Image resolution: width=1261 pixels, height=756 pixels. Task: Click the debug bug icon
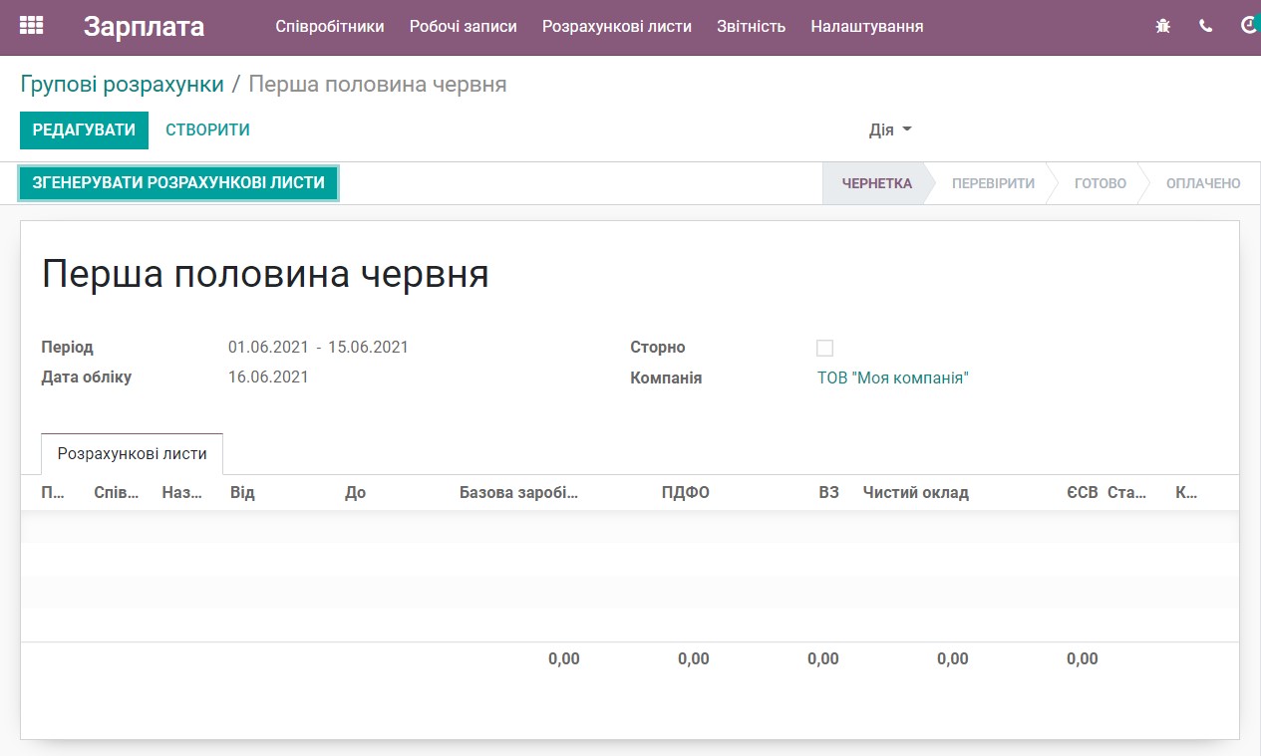tap(1162, 26)
